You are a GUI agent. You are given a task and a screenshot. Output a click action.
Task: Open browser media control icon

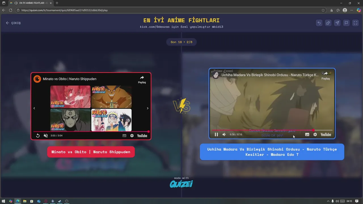click(331, 10)
